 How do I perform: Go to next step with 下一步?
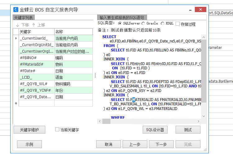point(161,144)
